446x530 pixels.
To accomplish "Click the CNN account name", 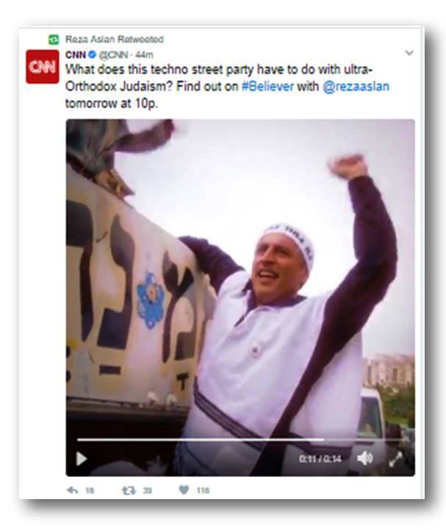I will [x=76, y=54].
